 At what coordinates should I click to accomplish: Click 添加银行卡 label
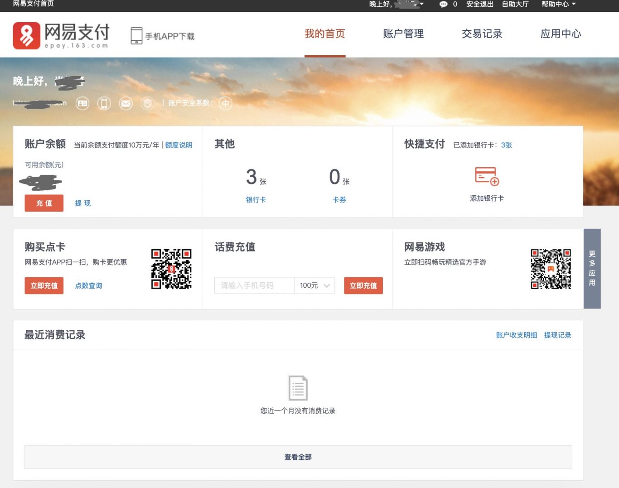point(487,198)
